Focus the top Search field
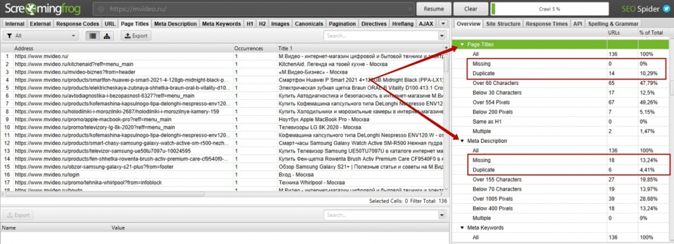The width and height of the screenshot is (674, 244). [381, 36]
